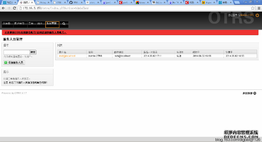Click the 服务人员管理 page heading
Screen dimensions: 262x142
click(x=13, y=39)
